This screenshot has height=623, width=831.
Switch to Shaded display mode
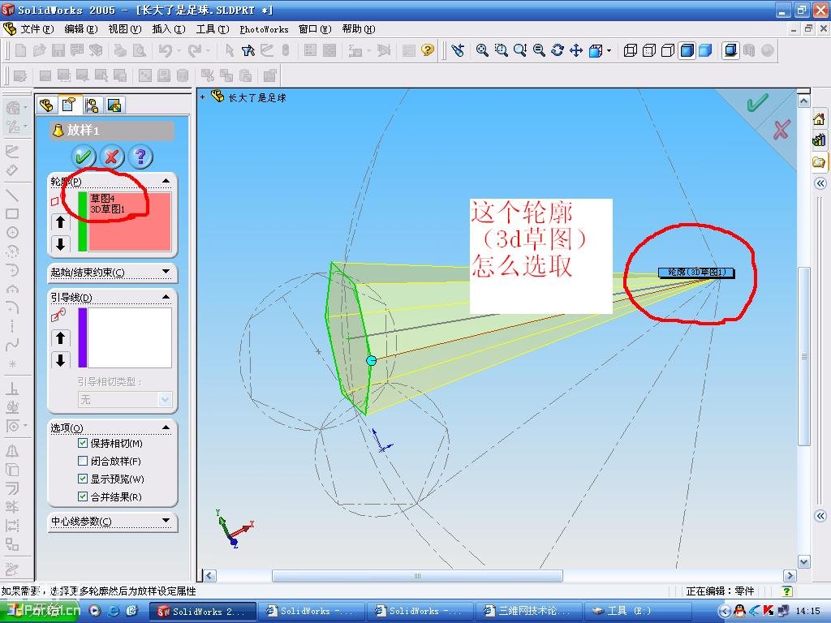click(x=705, y=50)
